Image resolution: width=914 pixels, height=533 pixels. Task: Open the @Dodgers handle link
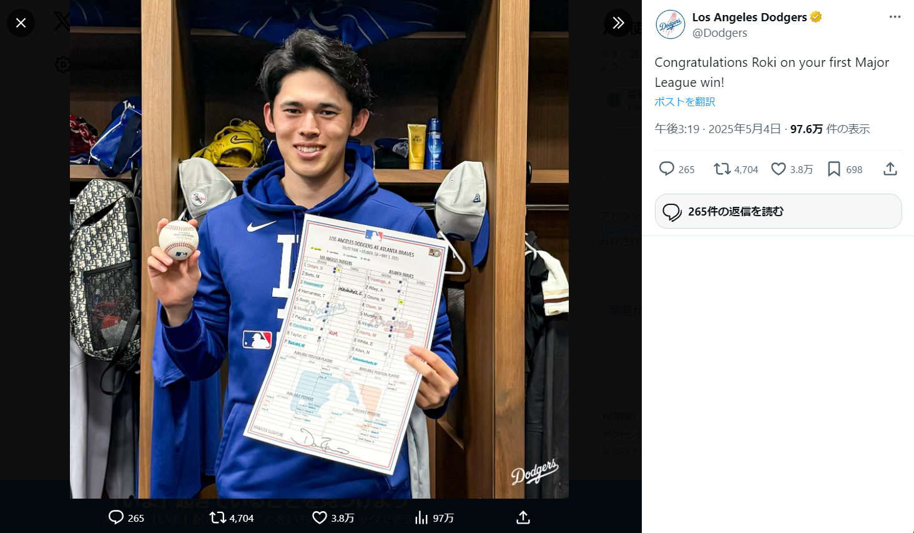[720, 33]
